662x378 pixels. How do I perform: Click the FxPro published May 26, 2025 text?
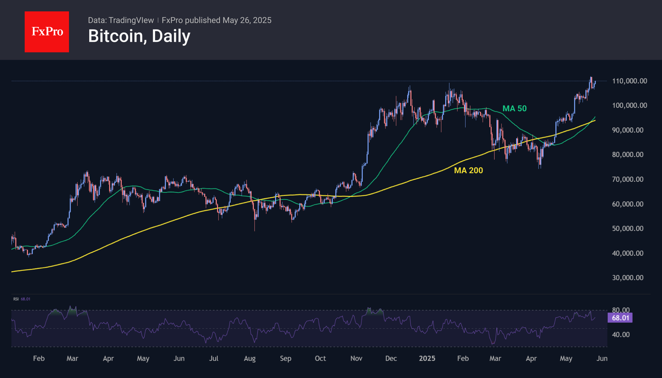[x=216, y=20]
